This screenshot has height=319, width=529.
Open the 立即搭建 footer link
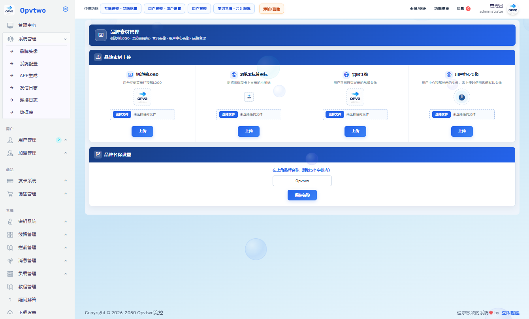click(510, 313)
